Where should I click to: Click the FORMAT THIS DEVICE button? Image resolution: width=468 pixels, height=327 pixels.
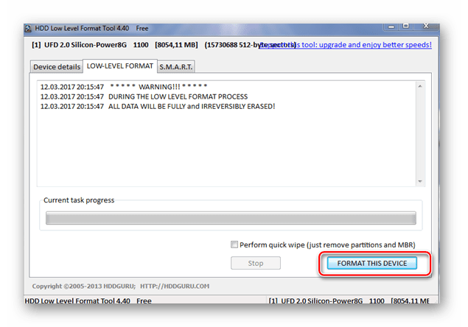(372, 263)
